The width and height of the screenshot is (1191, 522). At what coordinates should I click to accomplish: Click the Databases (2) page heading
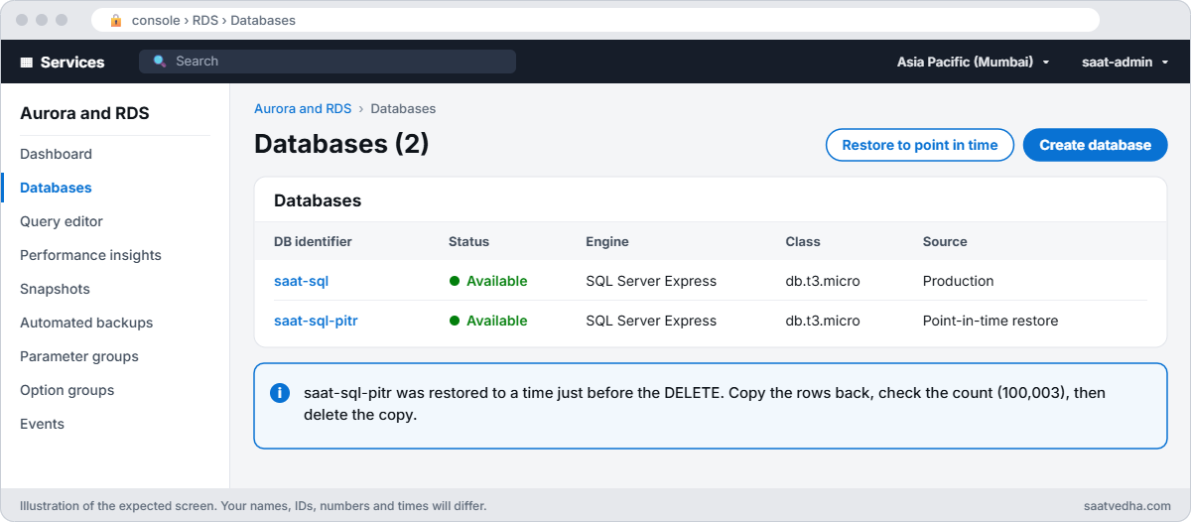pyautogui.click(x=341, y=144)
